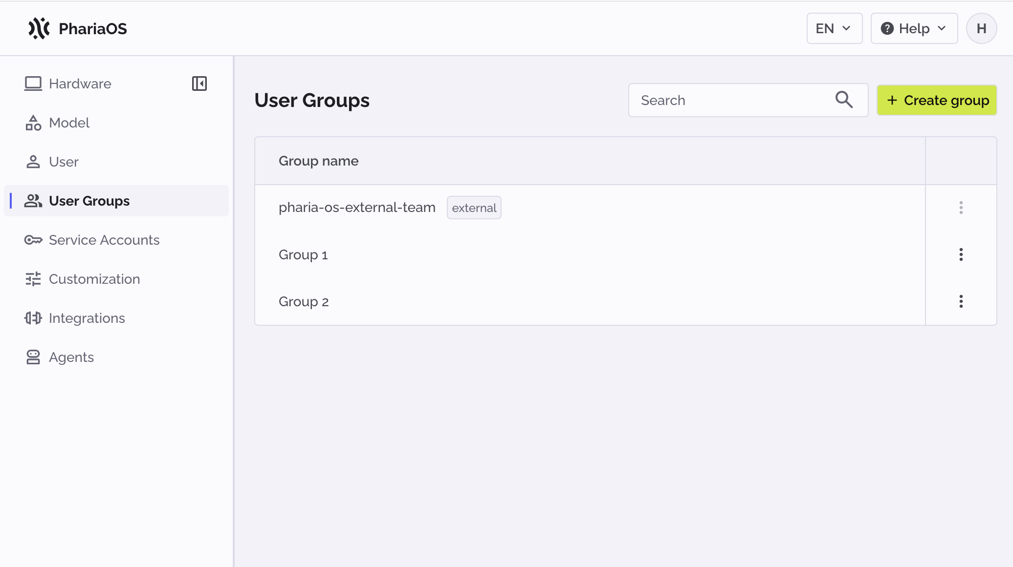Select the Hardware sidebar icon
This screenshot has height=567, width=1013.
(x=33, y=84)
